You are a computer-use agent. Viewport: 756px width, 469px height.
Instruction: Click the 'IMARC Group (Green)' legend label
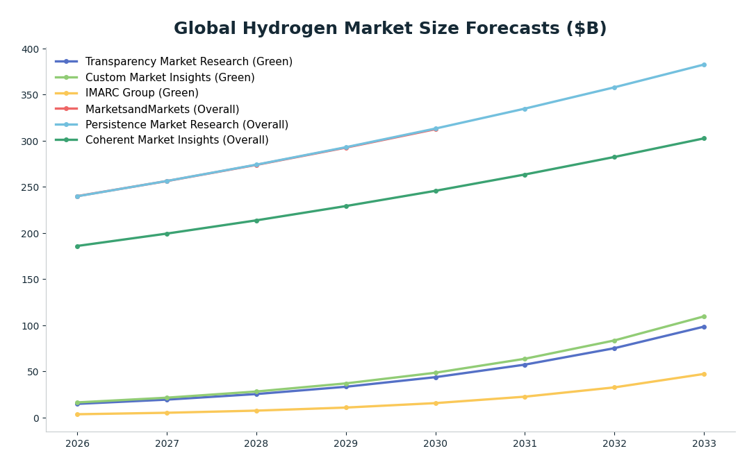point(142,93)
